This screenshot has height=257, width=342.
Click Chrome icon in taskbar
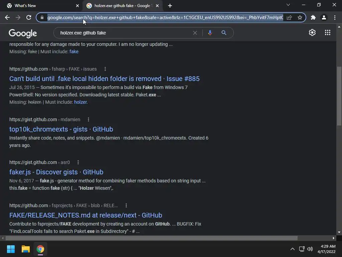pyautogui.click(x=40, y=249)
